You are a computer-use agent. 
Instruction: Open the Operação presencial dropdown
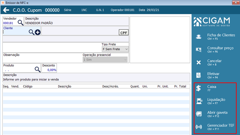(105, 59)
